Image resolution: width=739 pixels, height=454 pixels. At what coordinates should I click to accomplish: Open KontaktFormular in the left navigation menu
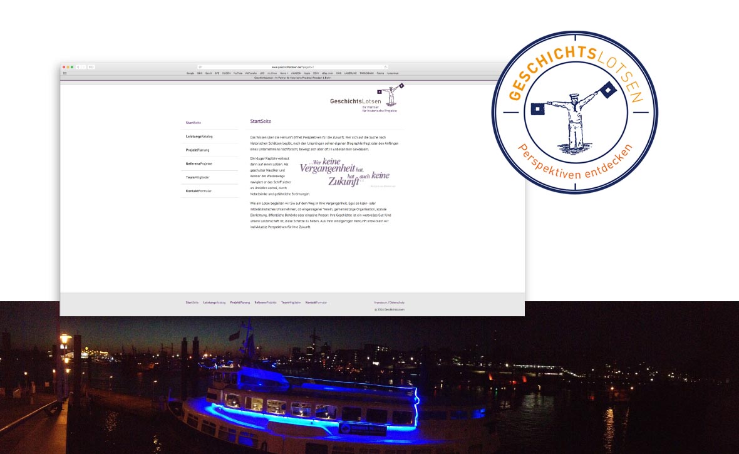(x=199, y=191)
